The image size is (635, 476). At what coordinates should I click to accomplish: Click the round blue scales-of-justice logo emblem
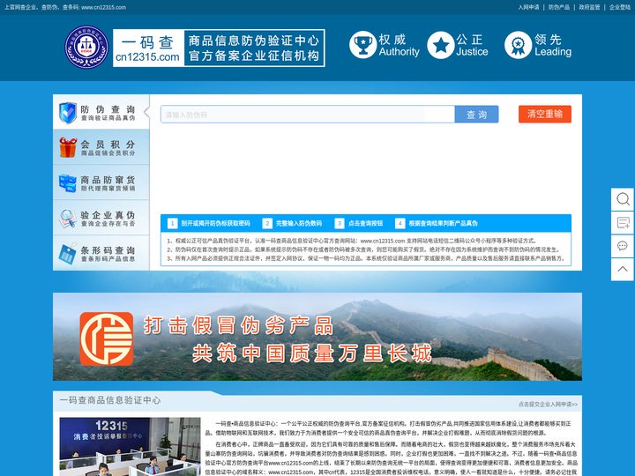86,47
